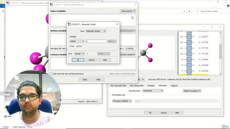Toggle orbital 9 occupancy box

tap(189, 59)
